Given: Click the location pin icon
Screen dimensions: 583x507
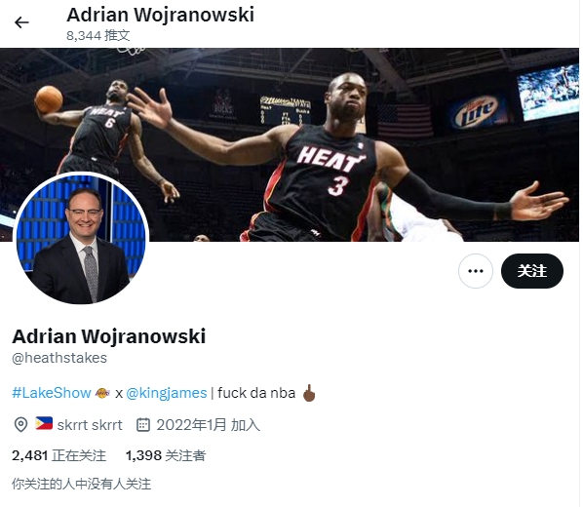Looking at the screenshot, I should pyautogui.click(x=20, y=425).
